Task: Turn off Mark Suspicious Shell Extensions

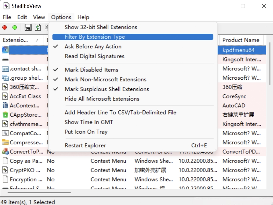Action: pos(107,89)
